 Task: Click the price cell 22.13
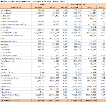[101, 10]
